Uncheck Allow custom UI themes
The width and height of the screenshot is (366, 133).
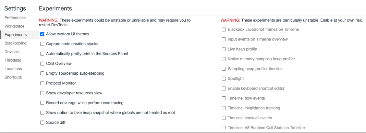click(x=42, y=34)
